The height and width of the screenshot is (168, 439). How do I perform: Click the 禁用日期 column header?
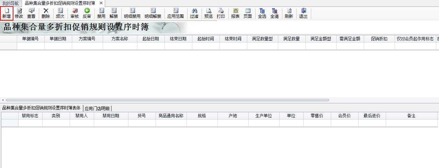tap(111, 116)
